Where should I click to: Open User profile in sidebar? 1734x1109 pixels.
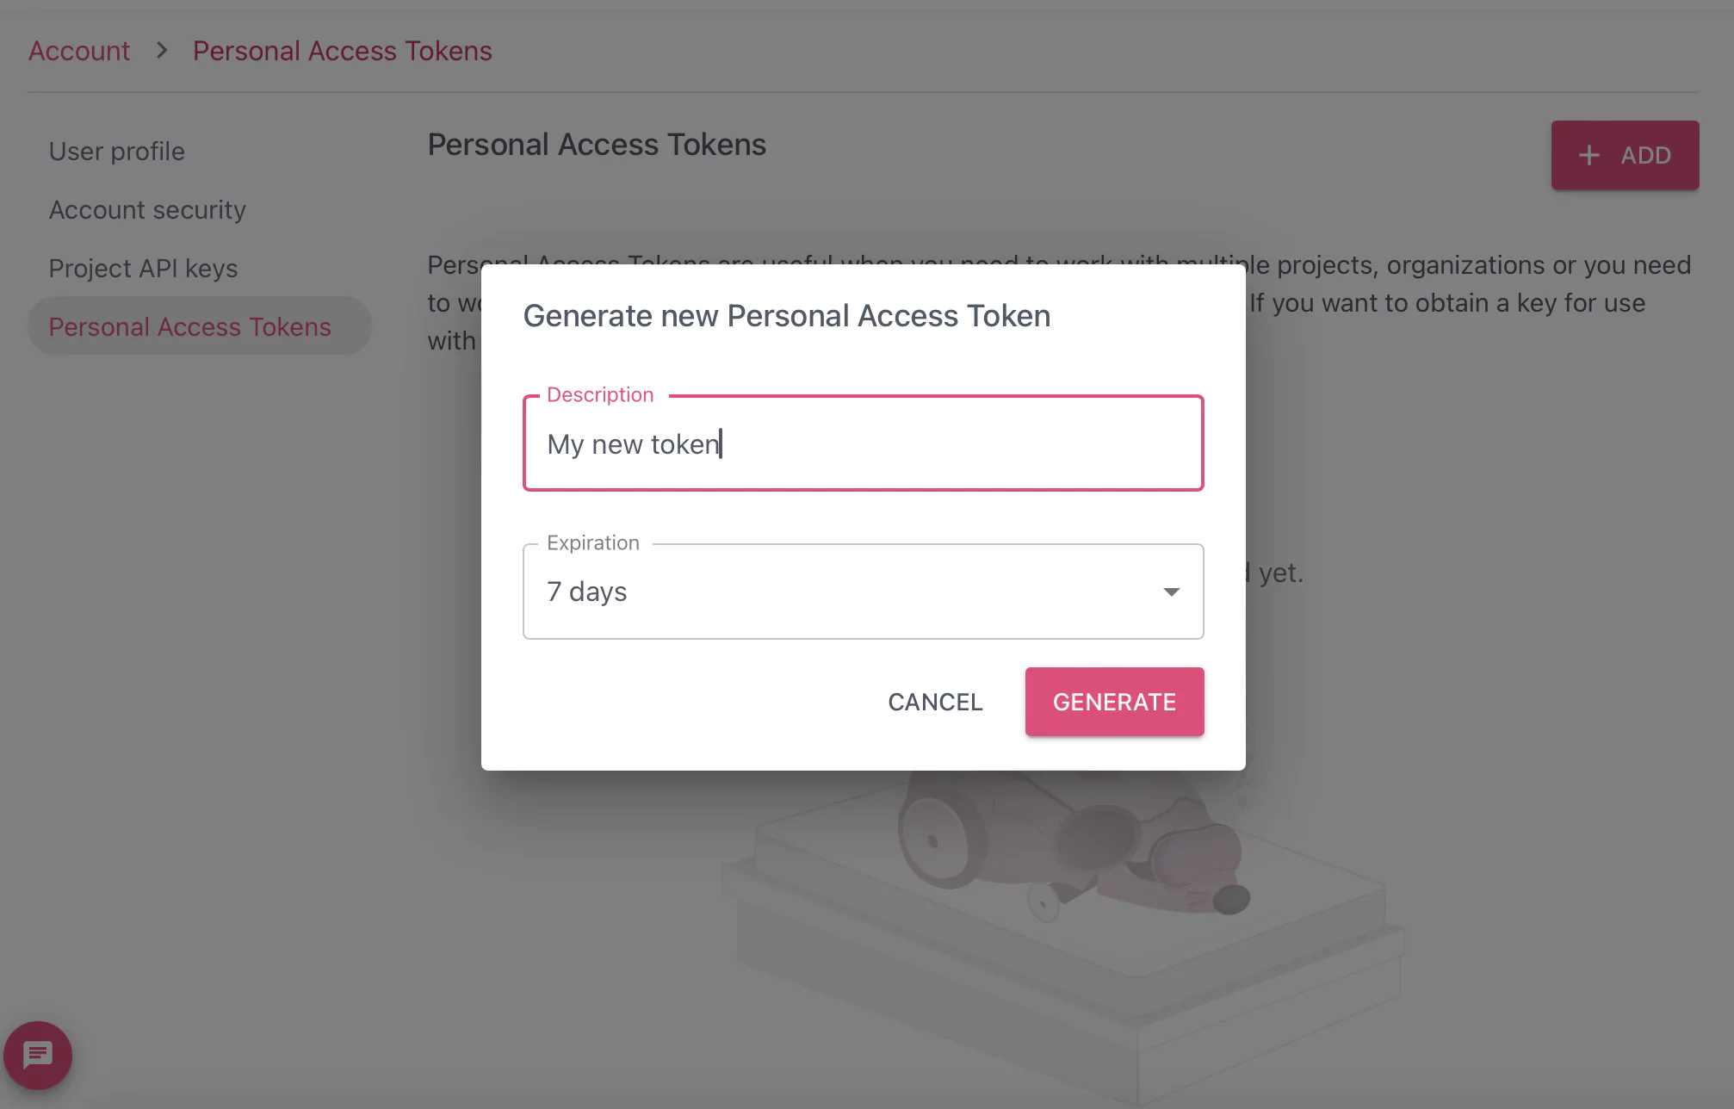(x=117, y=152)
